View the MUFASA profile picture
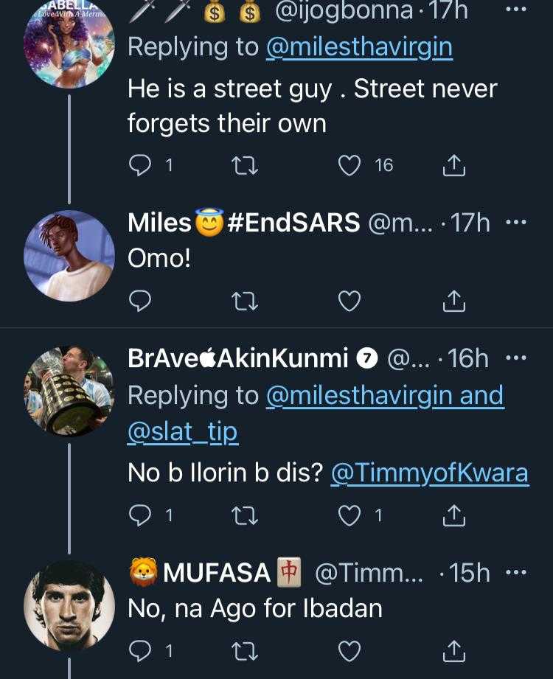Screen dimensions: 553x679 pyautogui.click(x=69, y=605)
